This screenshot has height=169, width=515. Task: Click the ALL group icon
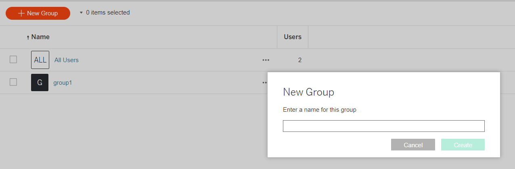click(40, 60)
